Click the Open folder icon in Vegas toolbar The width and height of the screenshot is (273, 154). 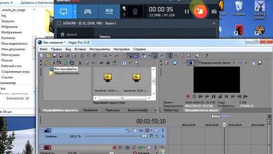48,56
